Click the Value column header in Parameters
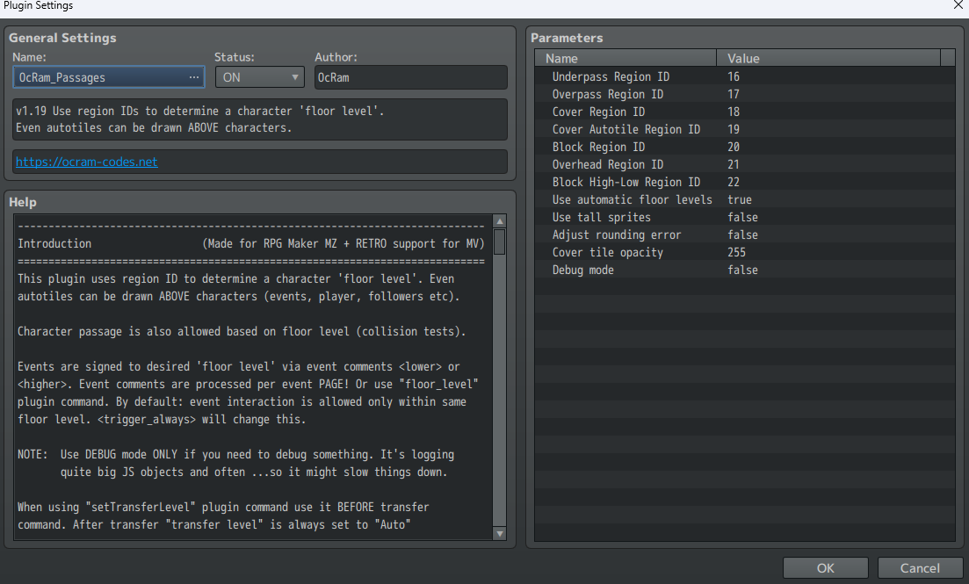969x584 pixels. pyautogui.click(x=828, y=58)
